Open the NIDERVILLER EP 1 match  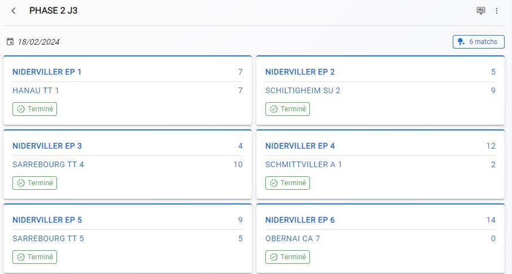(128, 90)
